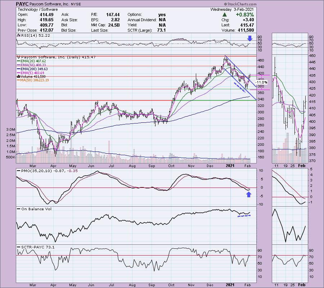The width and height of the screenshot is (324, 288).
Task: Click the StockCharts.com credit text
Action: pos(240,4)
